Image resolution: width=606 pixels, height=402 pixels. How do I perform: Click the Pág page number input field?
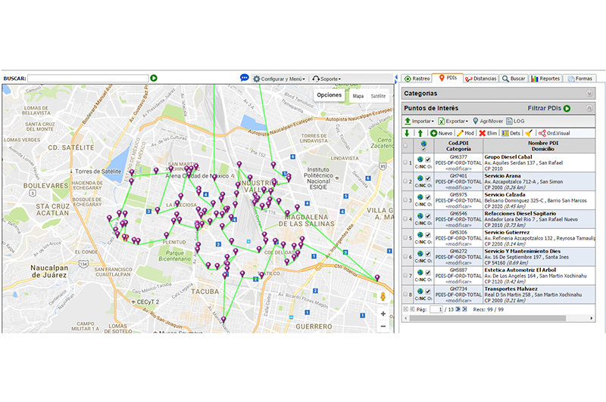(436, 309)
